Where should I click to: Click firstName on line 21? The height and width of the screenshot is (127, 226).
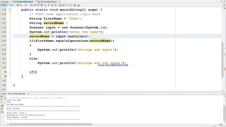(53, 19)
